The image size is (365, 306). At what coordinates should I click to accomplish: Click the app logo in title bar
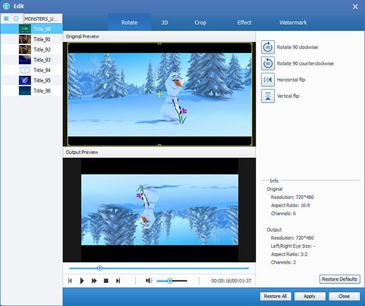(x=6, y=6)
